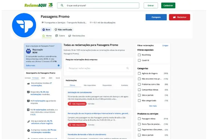Image resolution: width=208 pixels, height=139 pixels.
Task: Click the Sites e portais category checkbox (34)
Action: point(139,95)
